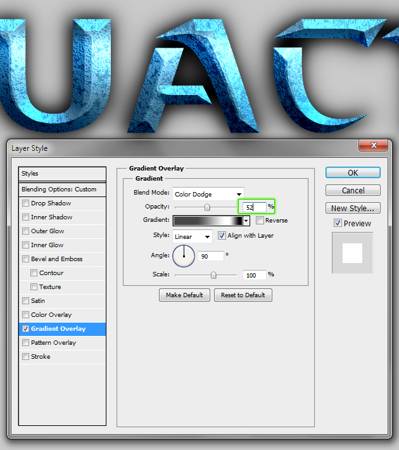Open the Blend Mode dropdown
The width and height of the screenshot is (399, 450).
coord(208,194)
